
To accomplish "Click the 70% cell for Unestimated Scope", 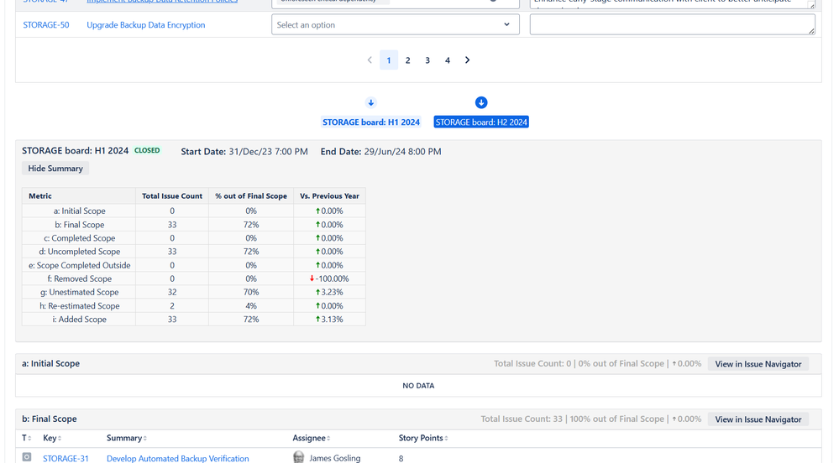I will (x=251, y=292).
